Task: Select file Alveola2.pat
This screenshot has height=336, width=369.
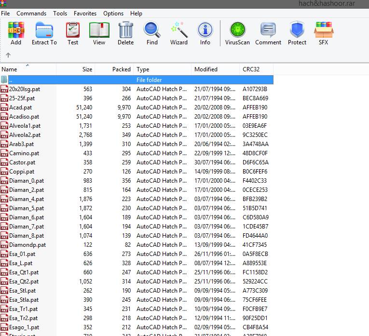Action: click(25, 135)
